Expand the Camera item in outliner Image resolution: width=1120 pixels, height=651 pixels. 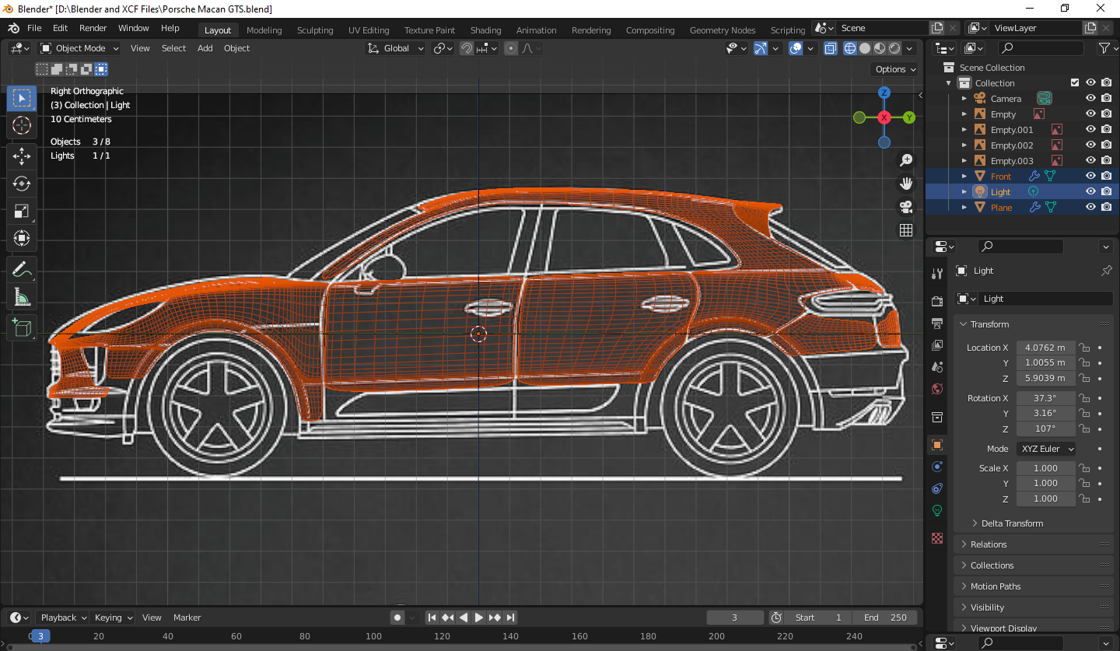(964, 99)
